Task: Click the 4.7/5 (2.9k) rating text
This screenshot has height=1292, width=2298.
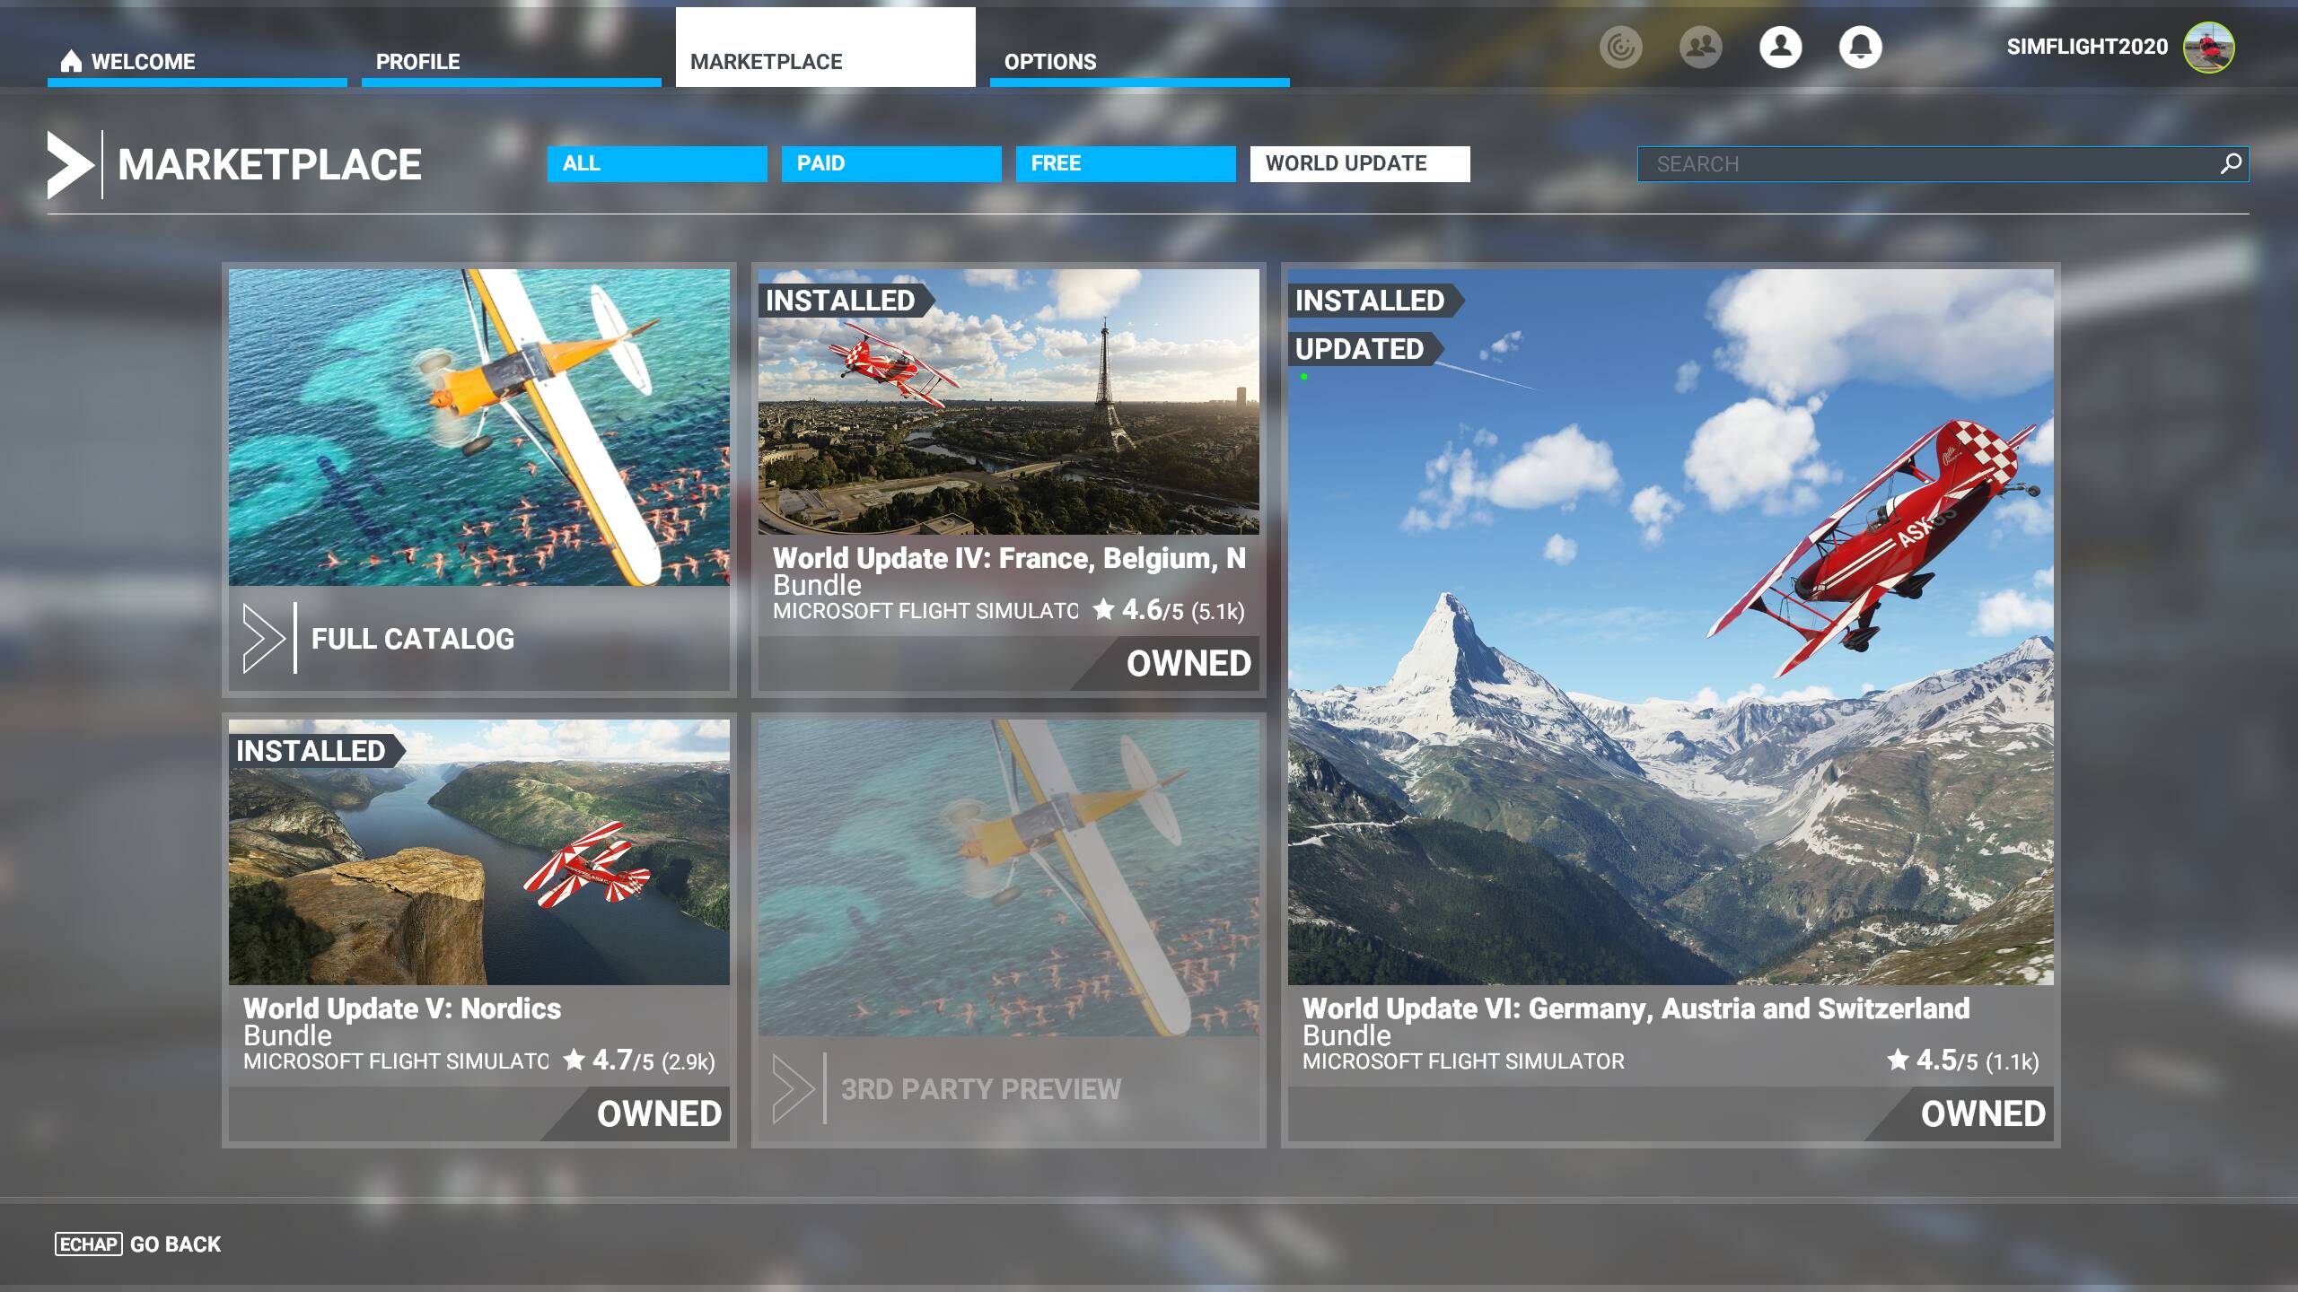Action: point(653,1061)
